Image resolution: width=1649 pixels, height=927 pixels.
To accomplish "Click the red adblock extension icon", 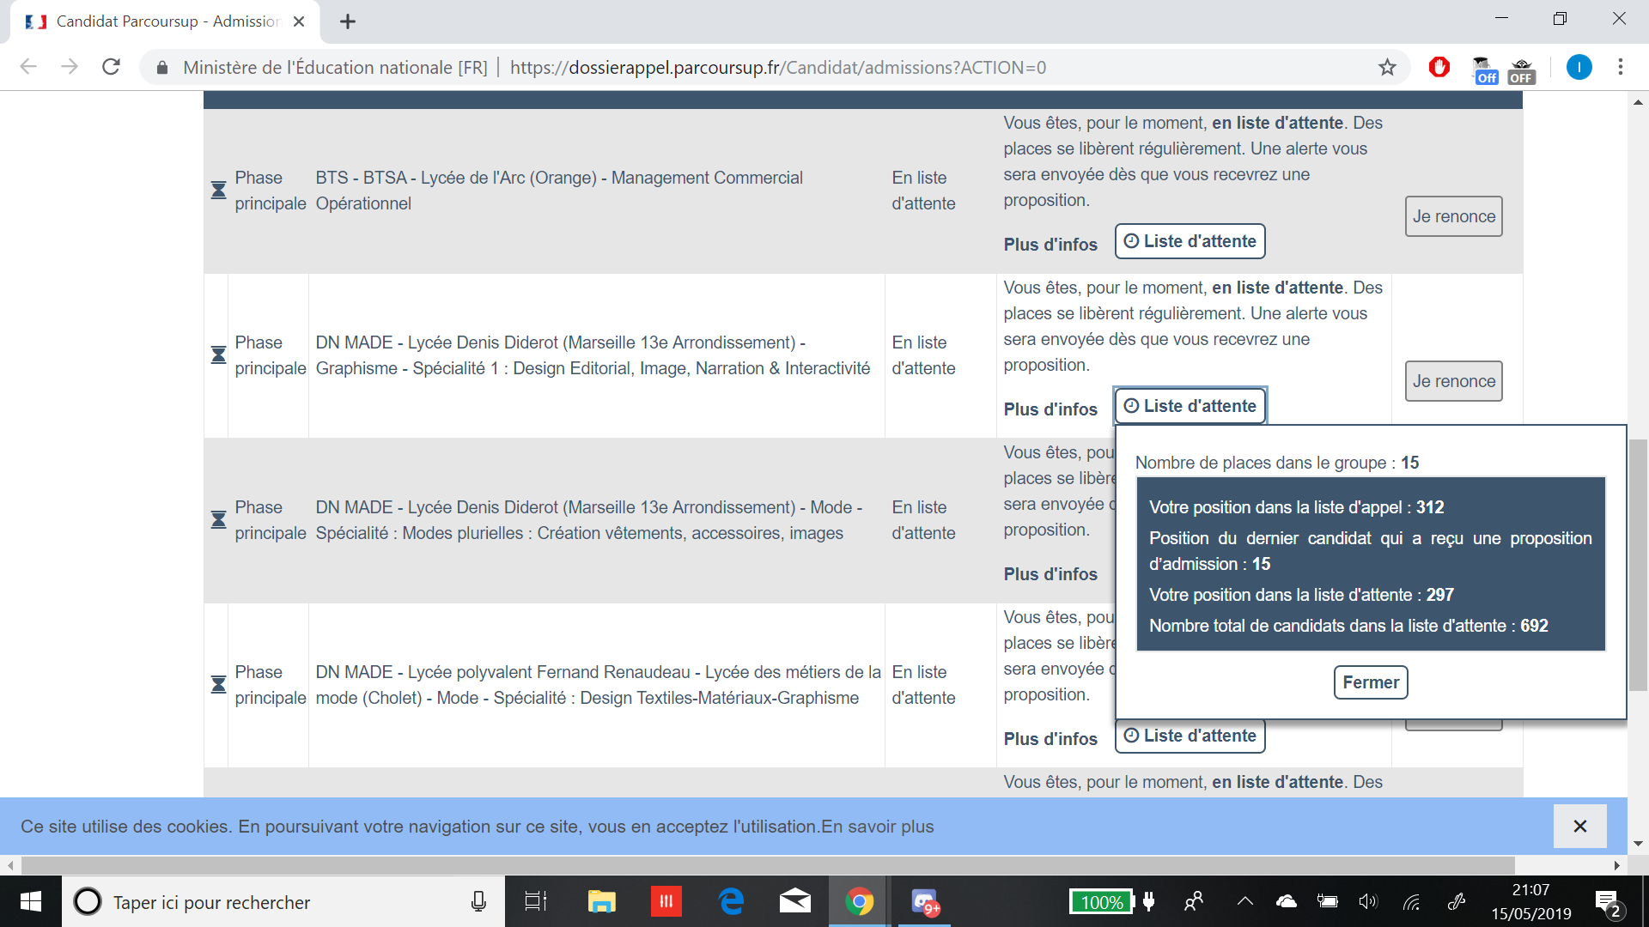I will click(1439, 67).
